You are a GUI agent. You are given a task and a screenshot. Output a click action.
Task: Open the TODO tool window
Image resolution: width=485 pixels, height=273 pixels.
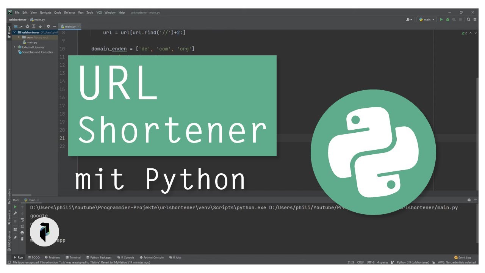pyautogui.click(x=34, y=257)
